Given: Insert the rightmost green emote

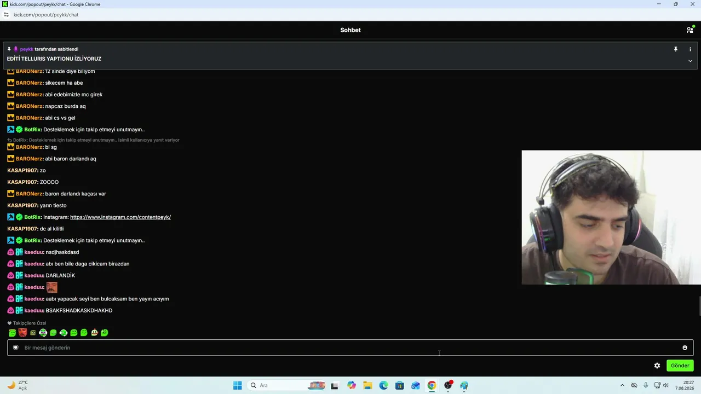Looking at the screenshot, I should tap(104, 333).
